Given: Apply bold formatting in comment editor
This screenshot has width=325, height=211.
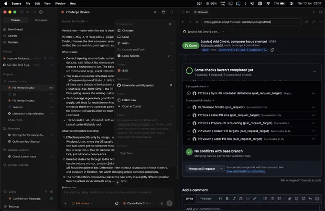Looking at the screenshot, I should click(227, 199).
